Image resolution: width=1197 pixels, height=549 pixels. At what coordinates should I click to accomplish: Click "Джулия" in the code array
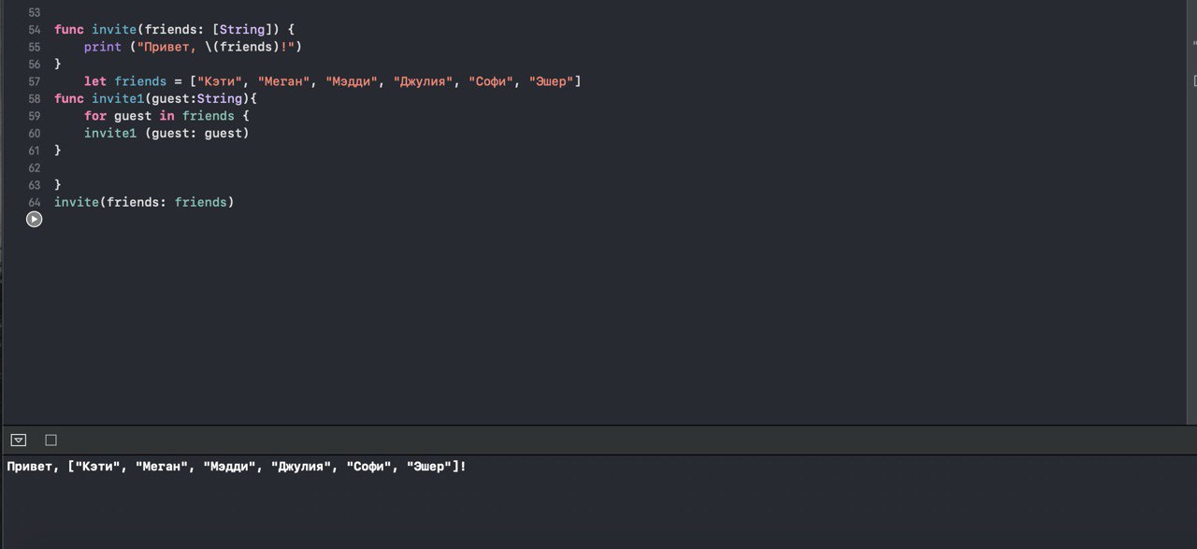[424, 81]
